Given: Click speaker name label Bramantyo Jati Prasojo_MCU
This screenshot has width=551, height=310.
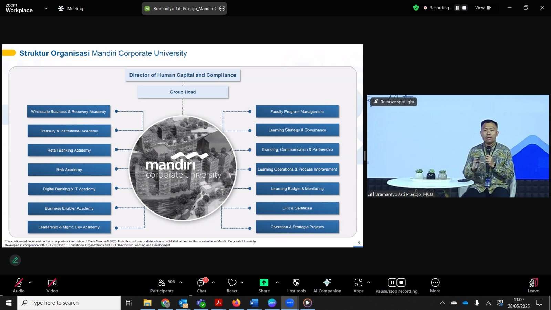Looking at the screenshot, I should [x=404, y=194].
